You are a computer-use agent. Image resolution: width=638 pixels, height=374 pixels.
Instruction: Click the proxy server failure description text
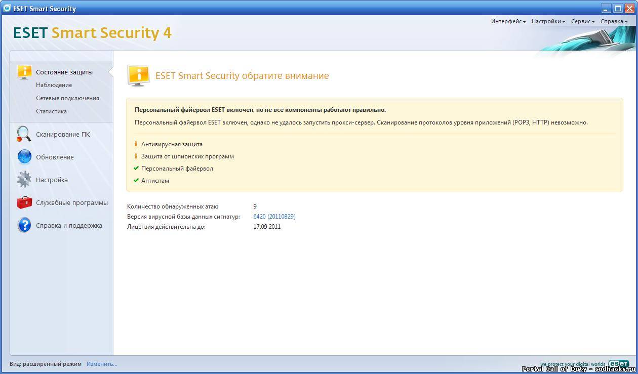[x=361, y=122]
